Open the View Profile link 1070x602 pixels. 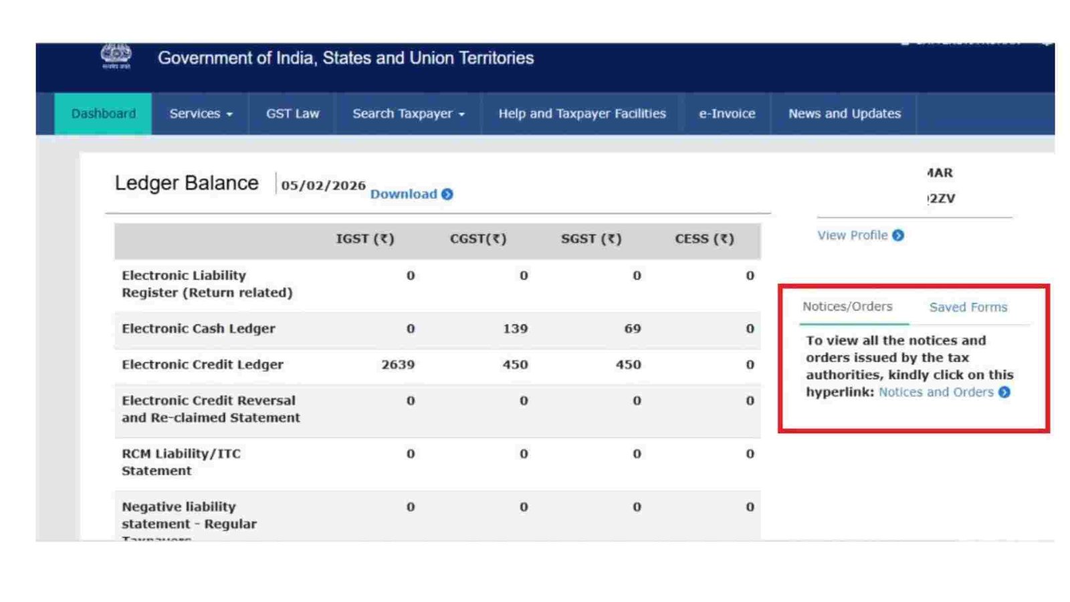click(852, 235)
